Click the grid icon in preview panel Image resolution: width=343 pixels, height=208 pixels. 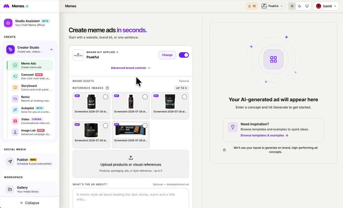pos(273,60)
